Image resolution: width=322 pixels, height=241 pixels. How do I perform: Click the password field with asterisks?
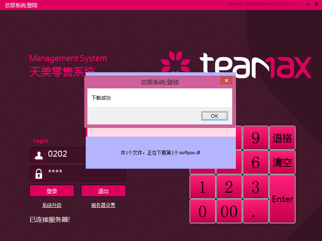coord(78,174)
